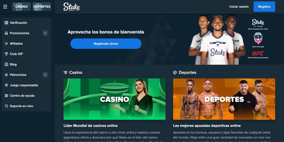The width and height of the screenshot is (284, 142).
Task: Open the green CASINO banner thumbnail
Action: tap(114, 99)
